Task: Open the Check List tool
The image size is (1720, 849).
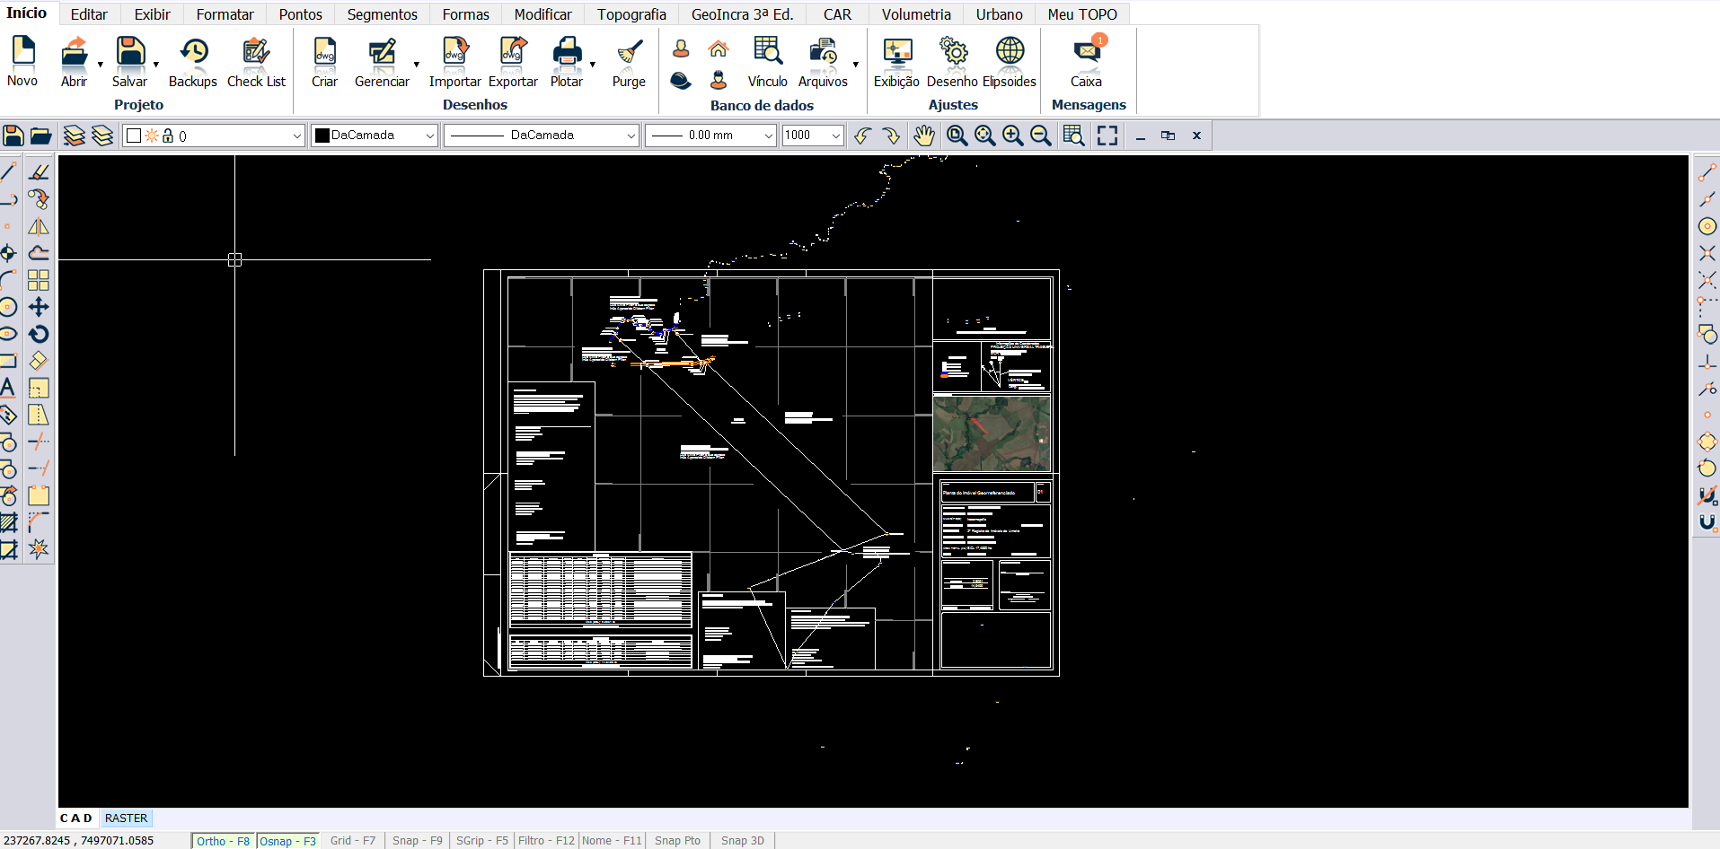Action: (x=256, y=61)
